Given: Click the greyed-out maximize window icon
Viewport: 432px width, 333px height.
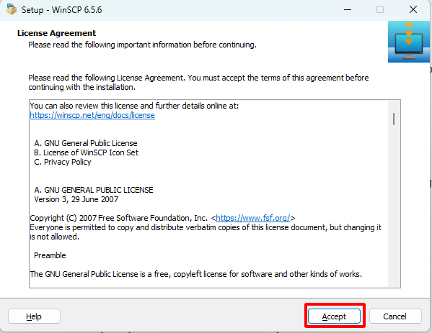Looking at the screenshot, I should click(380, 9).
